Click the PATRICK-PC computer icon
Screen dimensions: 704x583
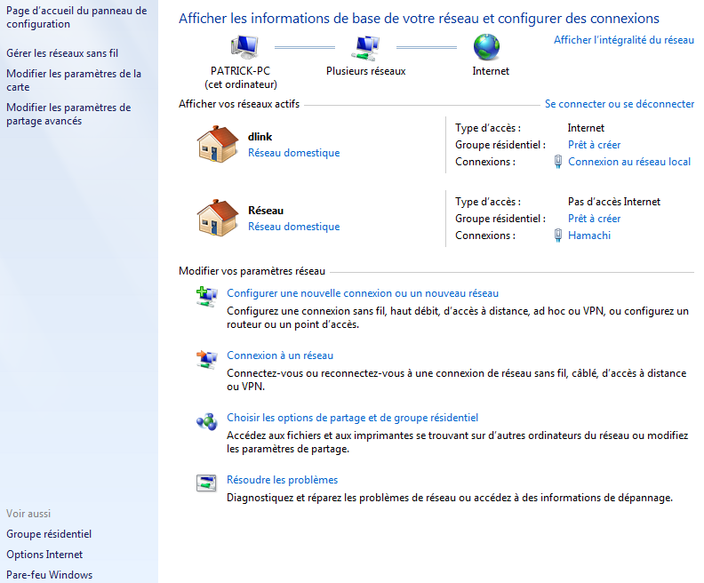click(x=244, y=47)
